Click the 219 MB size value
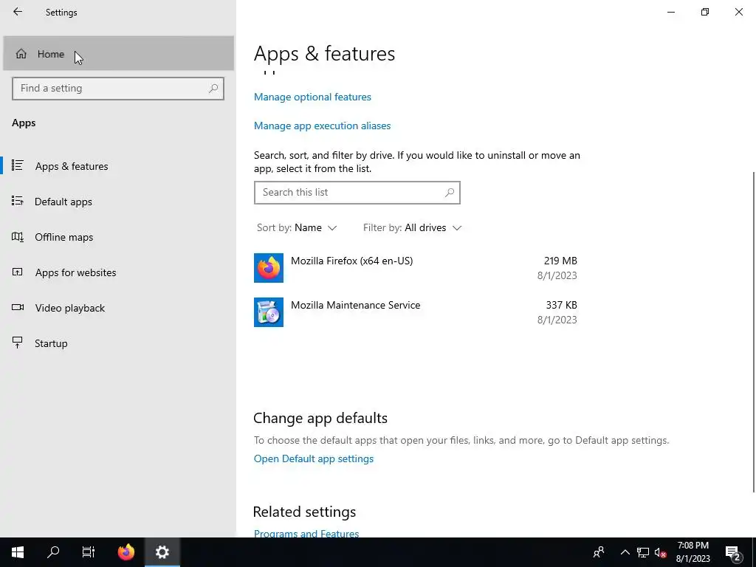This screenshot has height=567, width=756. 560,261
